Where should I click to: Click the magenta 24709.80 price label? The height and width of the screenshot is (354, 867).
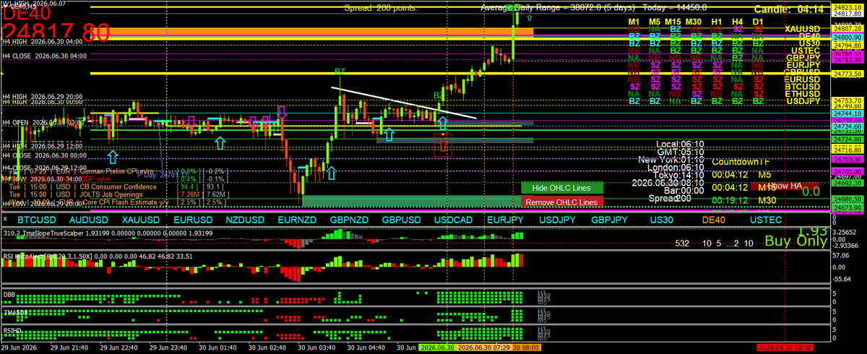[x=847, y=158]
